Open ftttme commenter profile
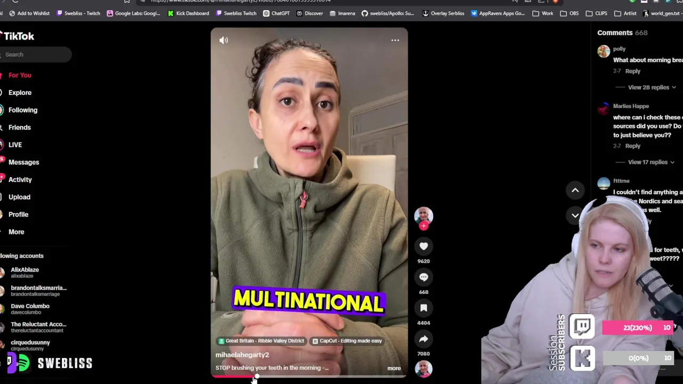683x384 pixels. 621,181
